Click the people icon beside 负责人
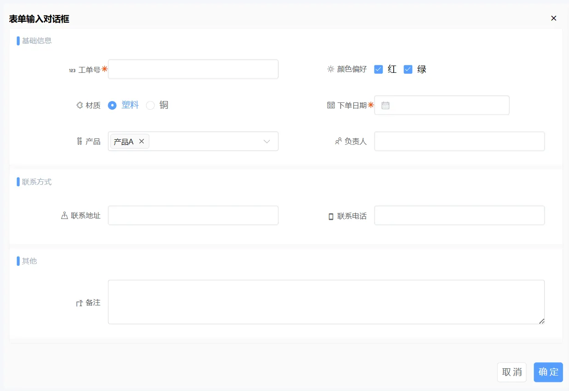 click(x=338, y=141)
